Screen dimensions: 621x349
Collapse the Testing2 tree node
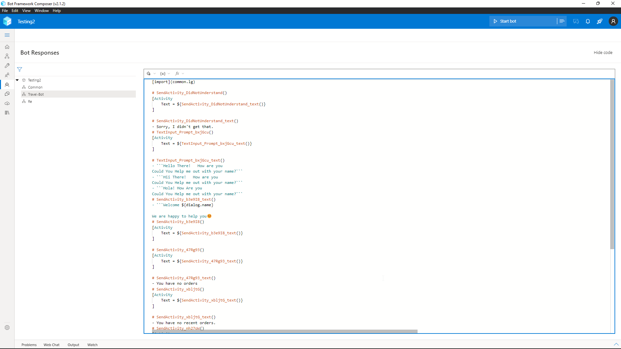coord(17,80)
